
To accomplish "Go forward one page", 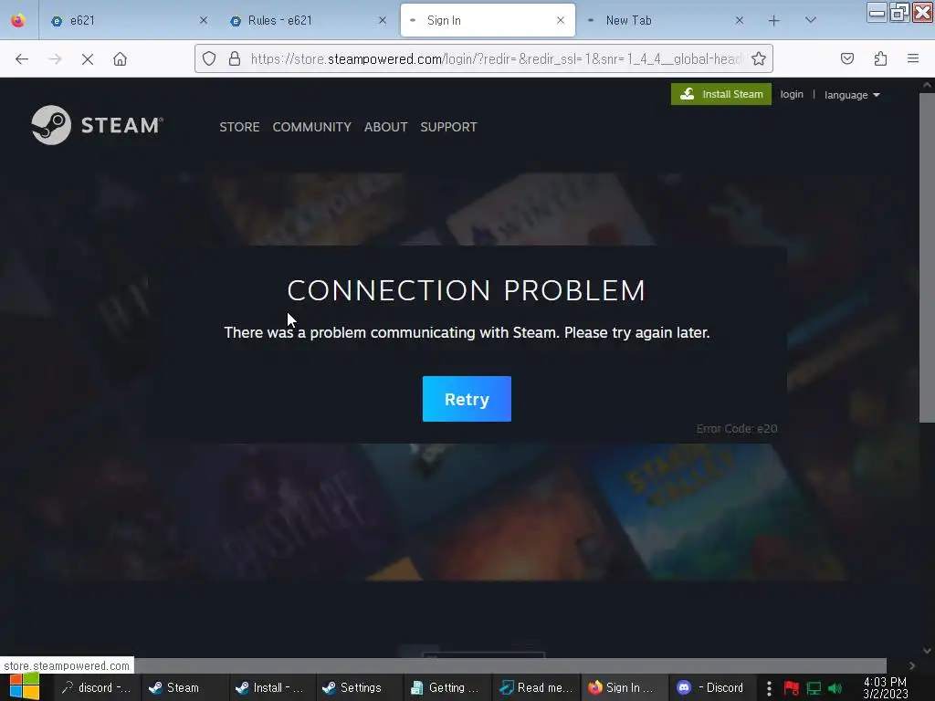I will pos(55,59).
